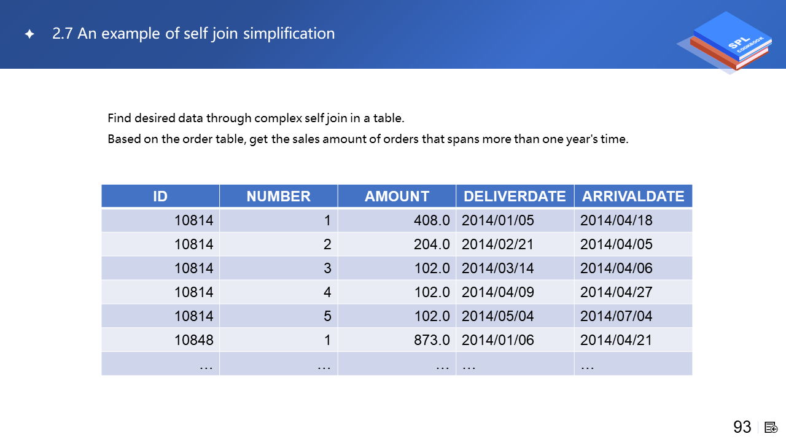
Task: Select the arrival date 2014/07/04 cell
Action: [633, 316]
